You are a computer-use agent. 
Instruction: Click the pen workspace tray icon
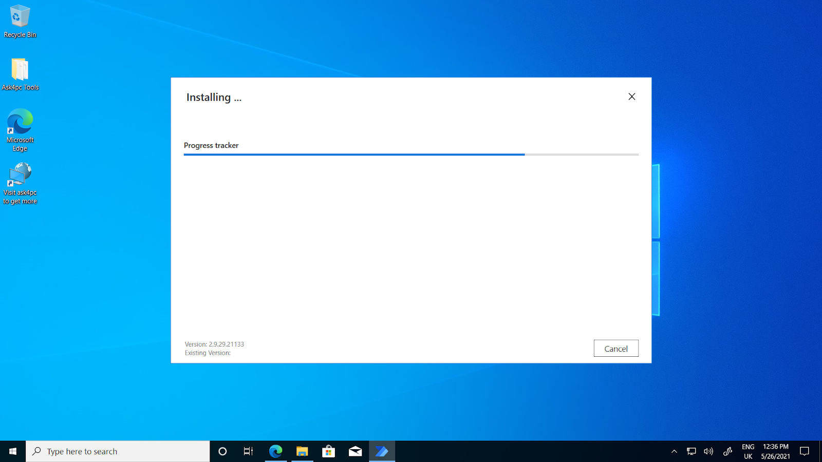(x=727, y=451)
